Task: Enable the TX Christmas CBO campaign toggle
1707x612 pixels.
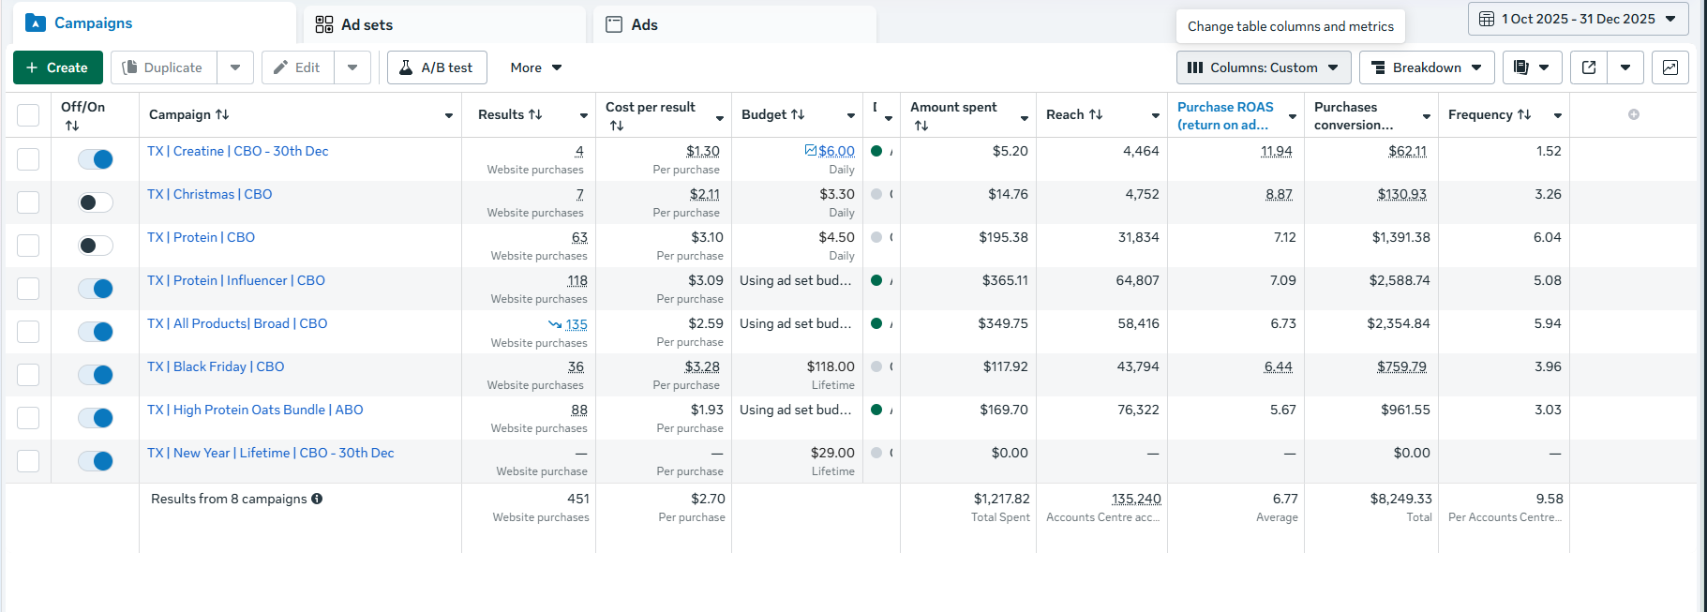Action: pos(96,202)
